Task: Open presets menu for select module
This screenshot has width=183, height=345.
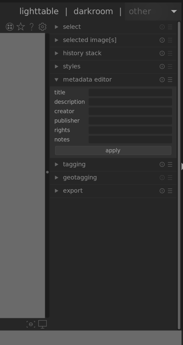Action: coord(170,27)
